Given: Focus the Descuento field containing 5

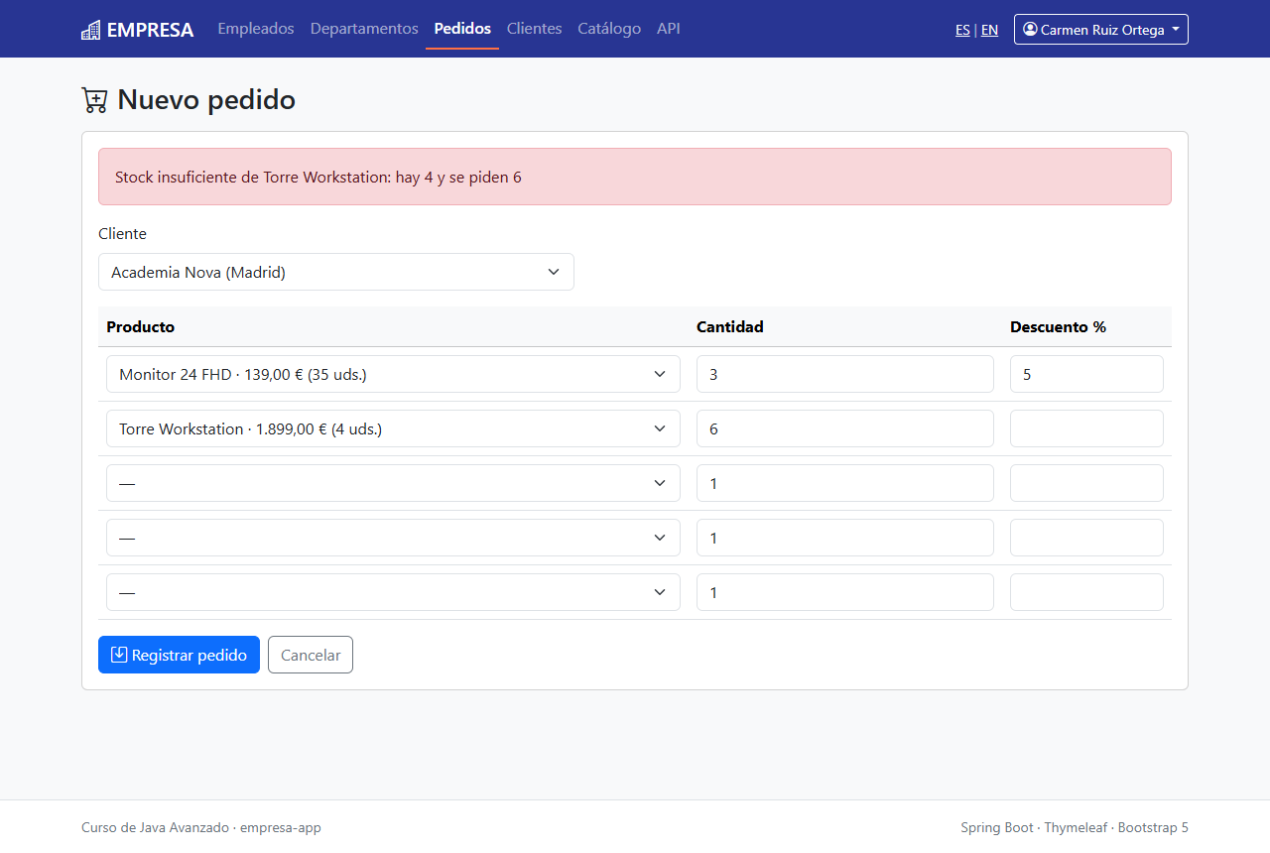Looking at the screenshot, I should [1086, 374].
